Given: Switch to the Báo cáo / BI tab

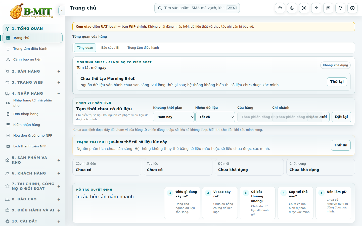Looking at the screenshot, I should click(x=110, y=48).
